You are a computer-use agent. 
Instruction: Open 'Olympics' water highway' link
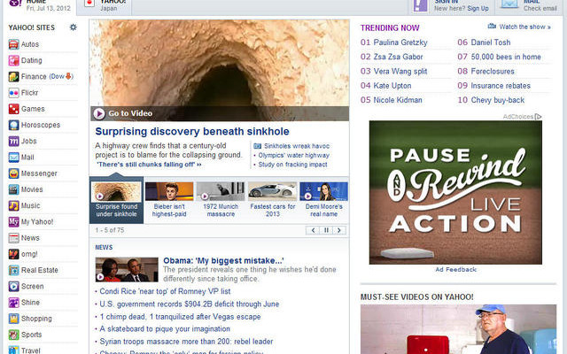click(293, 156)
